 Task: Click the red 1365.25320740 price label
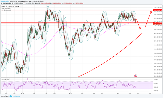pyautogui.click(x=158, y=10)
